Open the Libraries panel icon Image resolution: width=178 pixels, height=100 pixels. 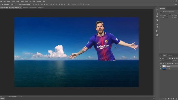[x=157, y=35]
